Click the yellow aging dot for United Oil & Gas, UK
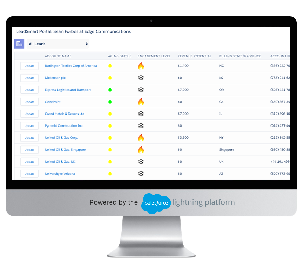The height and width of the screenshot is (259, 307). point(110,162)
